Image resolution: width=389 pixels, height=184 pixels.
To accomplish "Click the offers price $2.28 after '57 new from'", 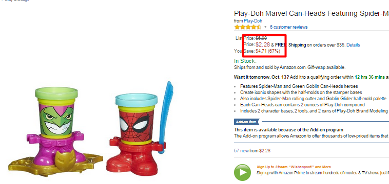I will click(x=265, y=150).
